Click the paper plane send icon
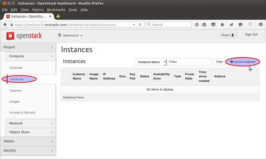This screenshot has width=266, height=159. point(231,24)
